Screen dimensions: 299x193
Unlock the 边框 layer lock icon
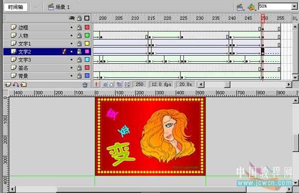[x=79, y=27]
